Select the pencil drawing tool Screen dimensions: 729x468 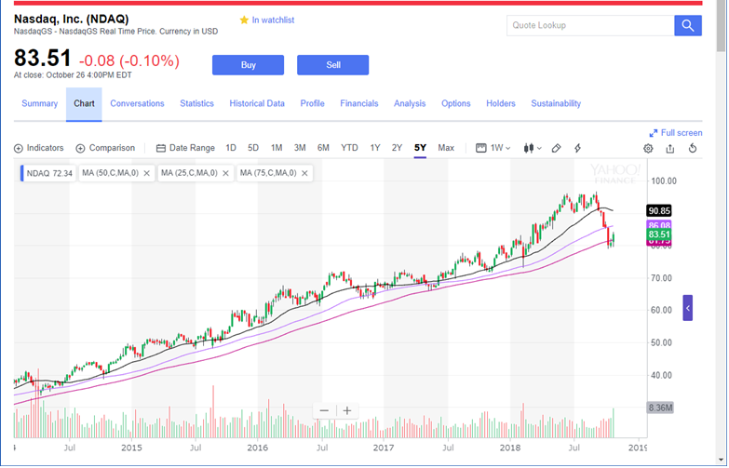(x=556, y=148)
